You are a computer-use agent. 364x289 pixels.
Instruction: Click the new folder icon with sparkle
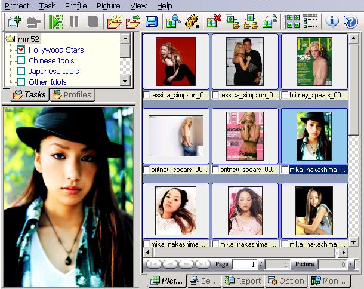click(x=115, y=21)
